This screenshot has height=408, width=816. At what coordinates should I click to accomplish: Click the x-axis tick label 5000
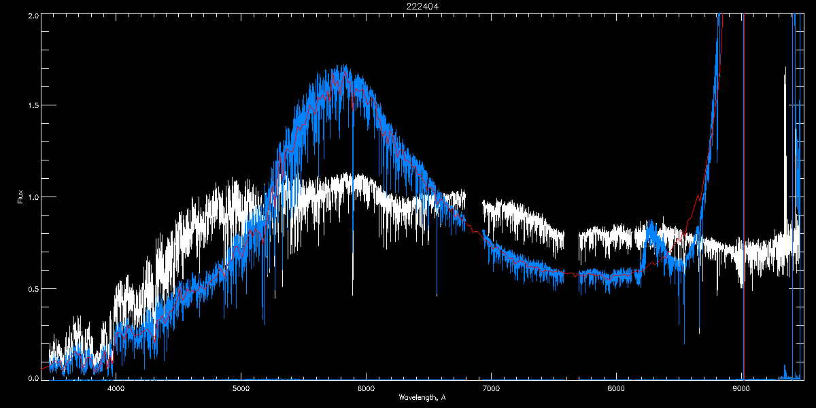241,388
